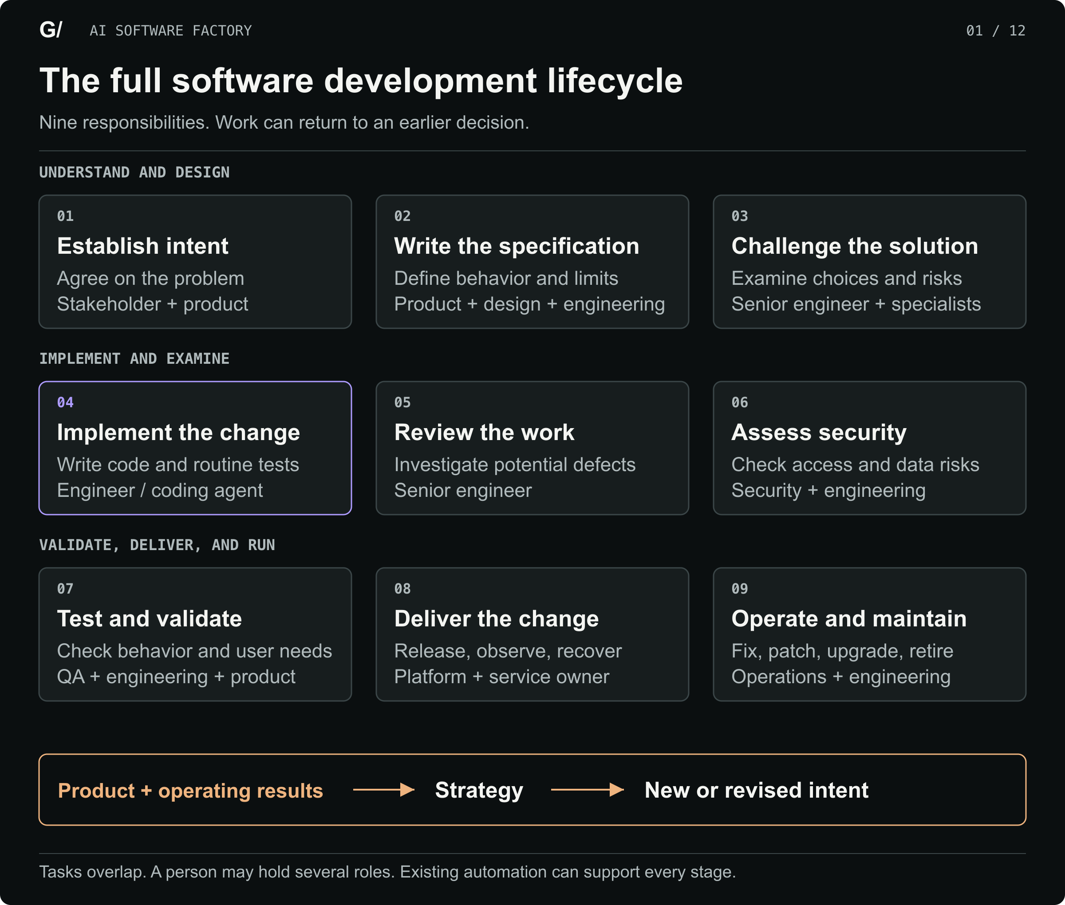Click 'Fix, patch, upgrade, retire' text

(842, 651)
